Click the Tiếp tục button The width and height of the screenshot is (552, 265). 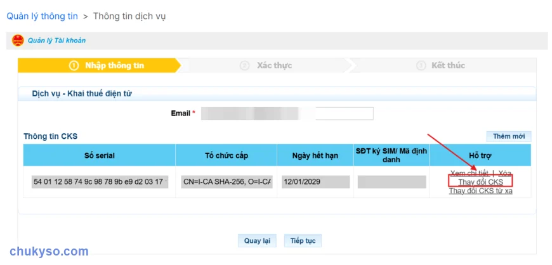(x=303, y=241)
